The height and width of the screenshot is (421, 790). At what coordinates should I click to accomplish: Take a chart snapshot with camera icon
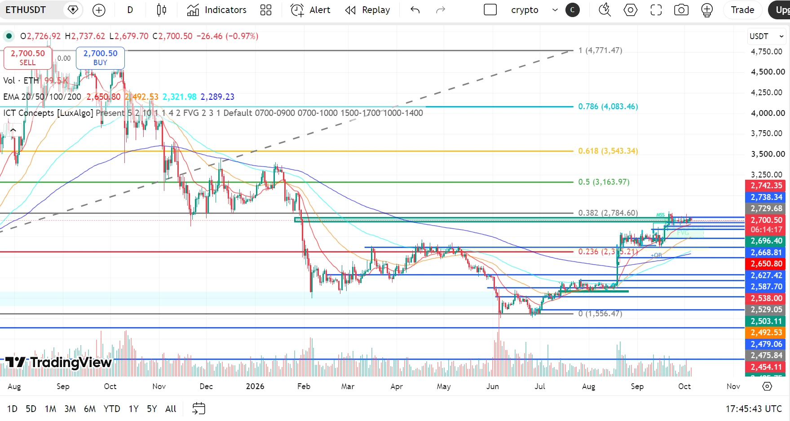point(681,10)
